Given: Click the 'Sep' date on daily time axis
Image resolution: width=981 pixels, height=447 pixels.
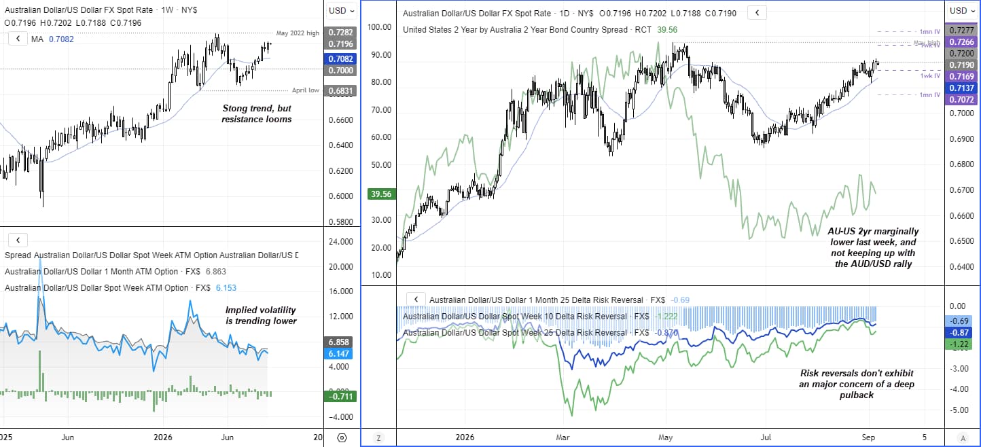Looking at the screenshot, I should [868, 437].
